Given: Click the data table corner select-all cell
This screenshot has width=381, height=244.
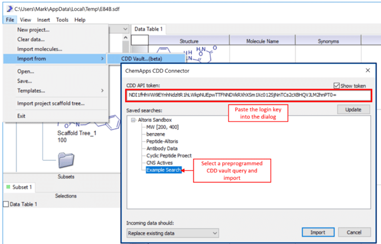Looking at the screenshot, I should click(x=140, y=40).
